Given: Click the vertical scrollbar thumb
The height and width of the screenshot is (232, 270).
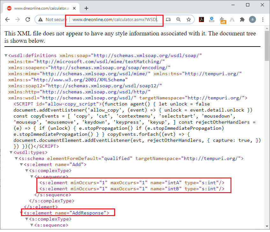Looking at the screenshot, I should [x=267, y=46].
